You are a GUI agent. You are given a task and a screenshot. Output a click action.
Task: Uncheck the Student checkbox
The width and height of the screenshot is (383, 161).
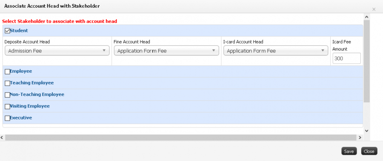[x=7, y=31]
